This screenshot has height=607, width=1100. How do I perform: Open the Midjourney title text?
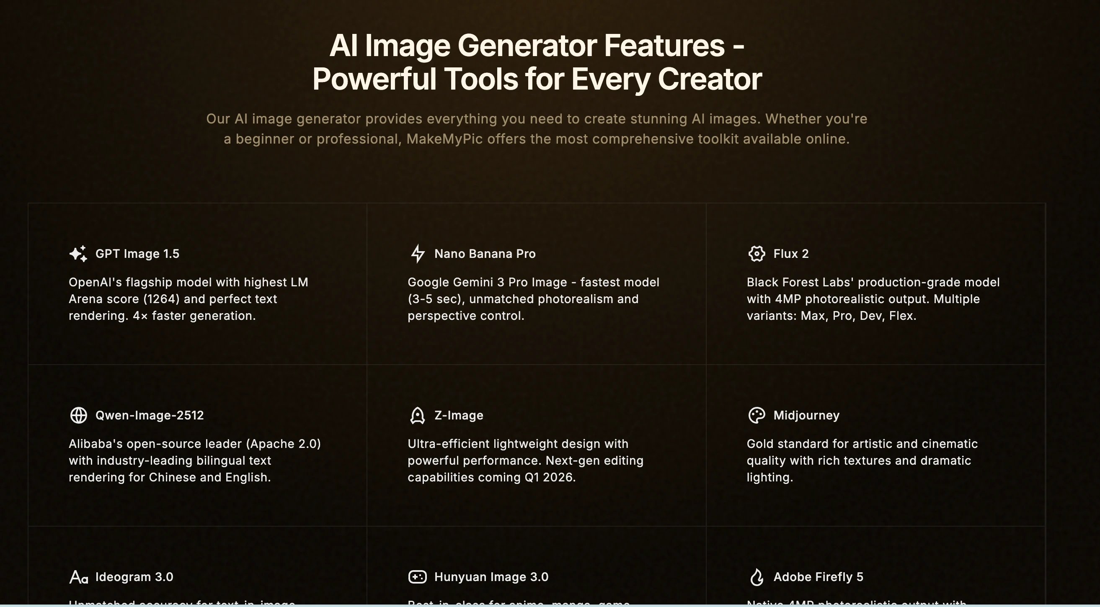pos(806,415)
